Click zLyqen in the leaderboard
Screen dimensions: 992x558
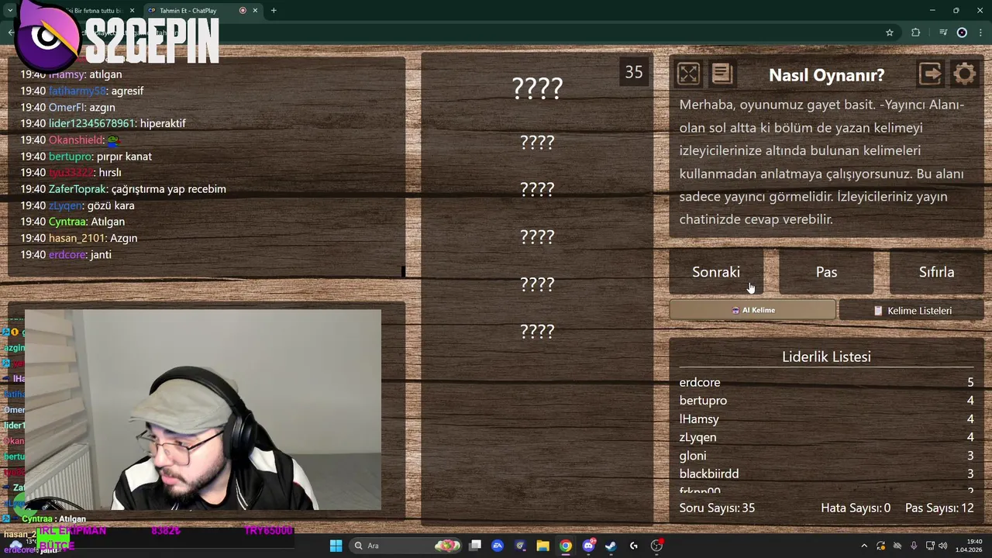(x=697, y=437)
